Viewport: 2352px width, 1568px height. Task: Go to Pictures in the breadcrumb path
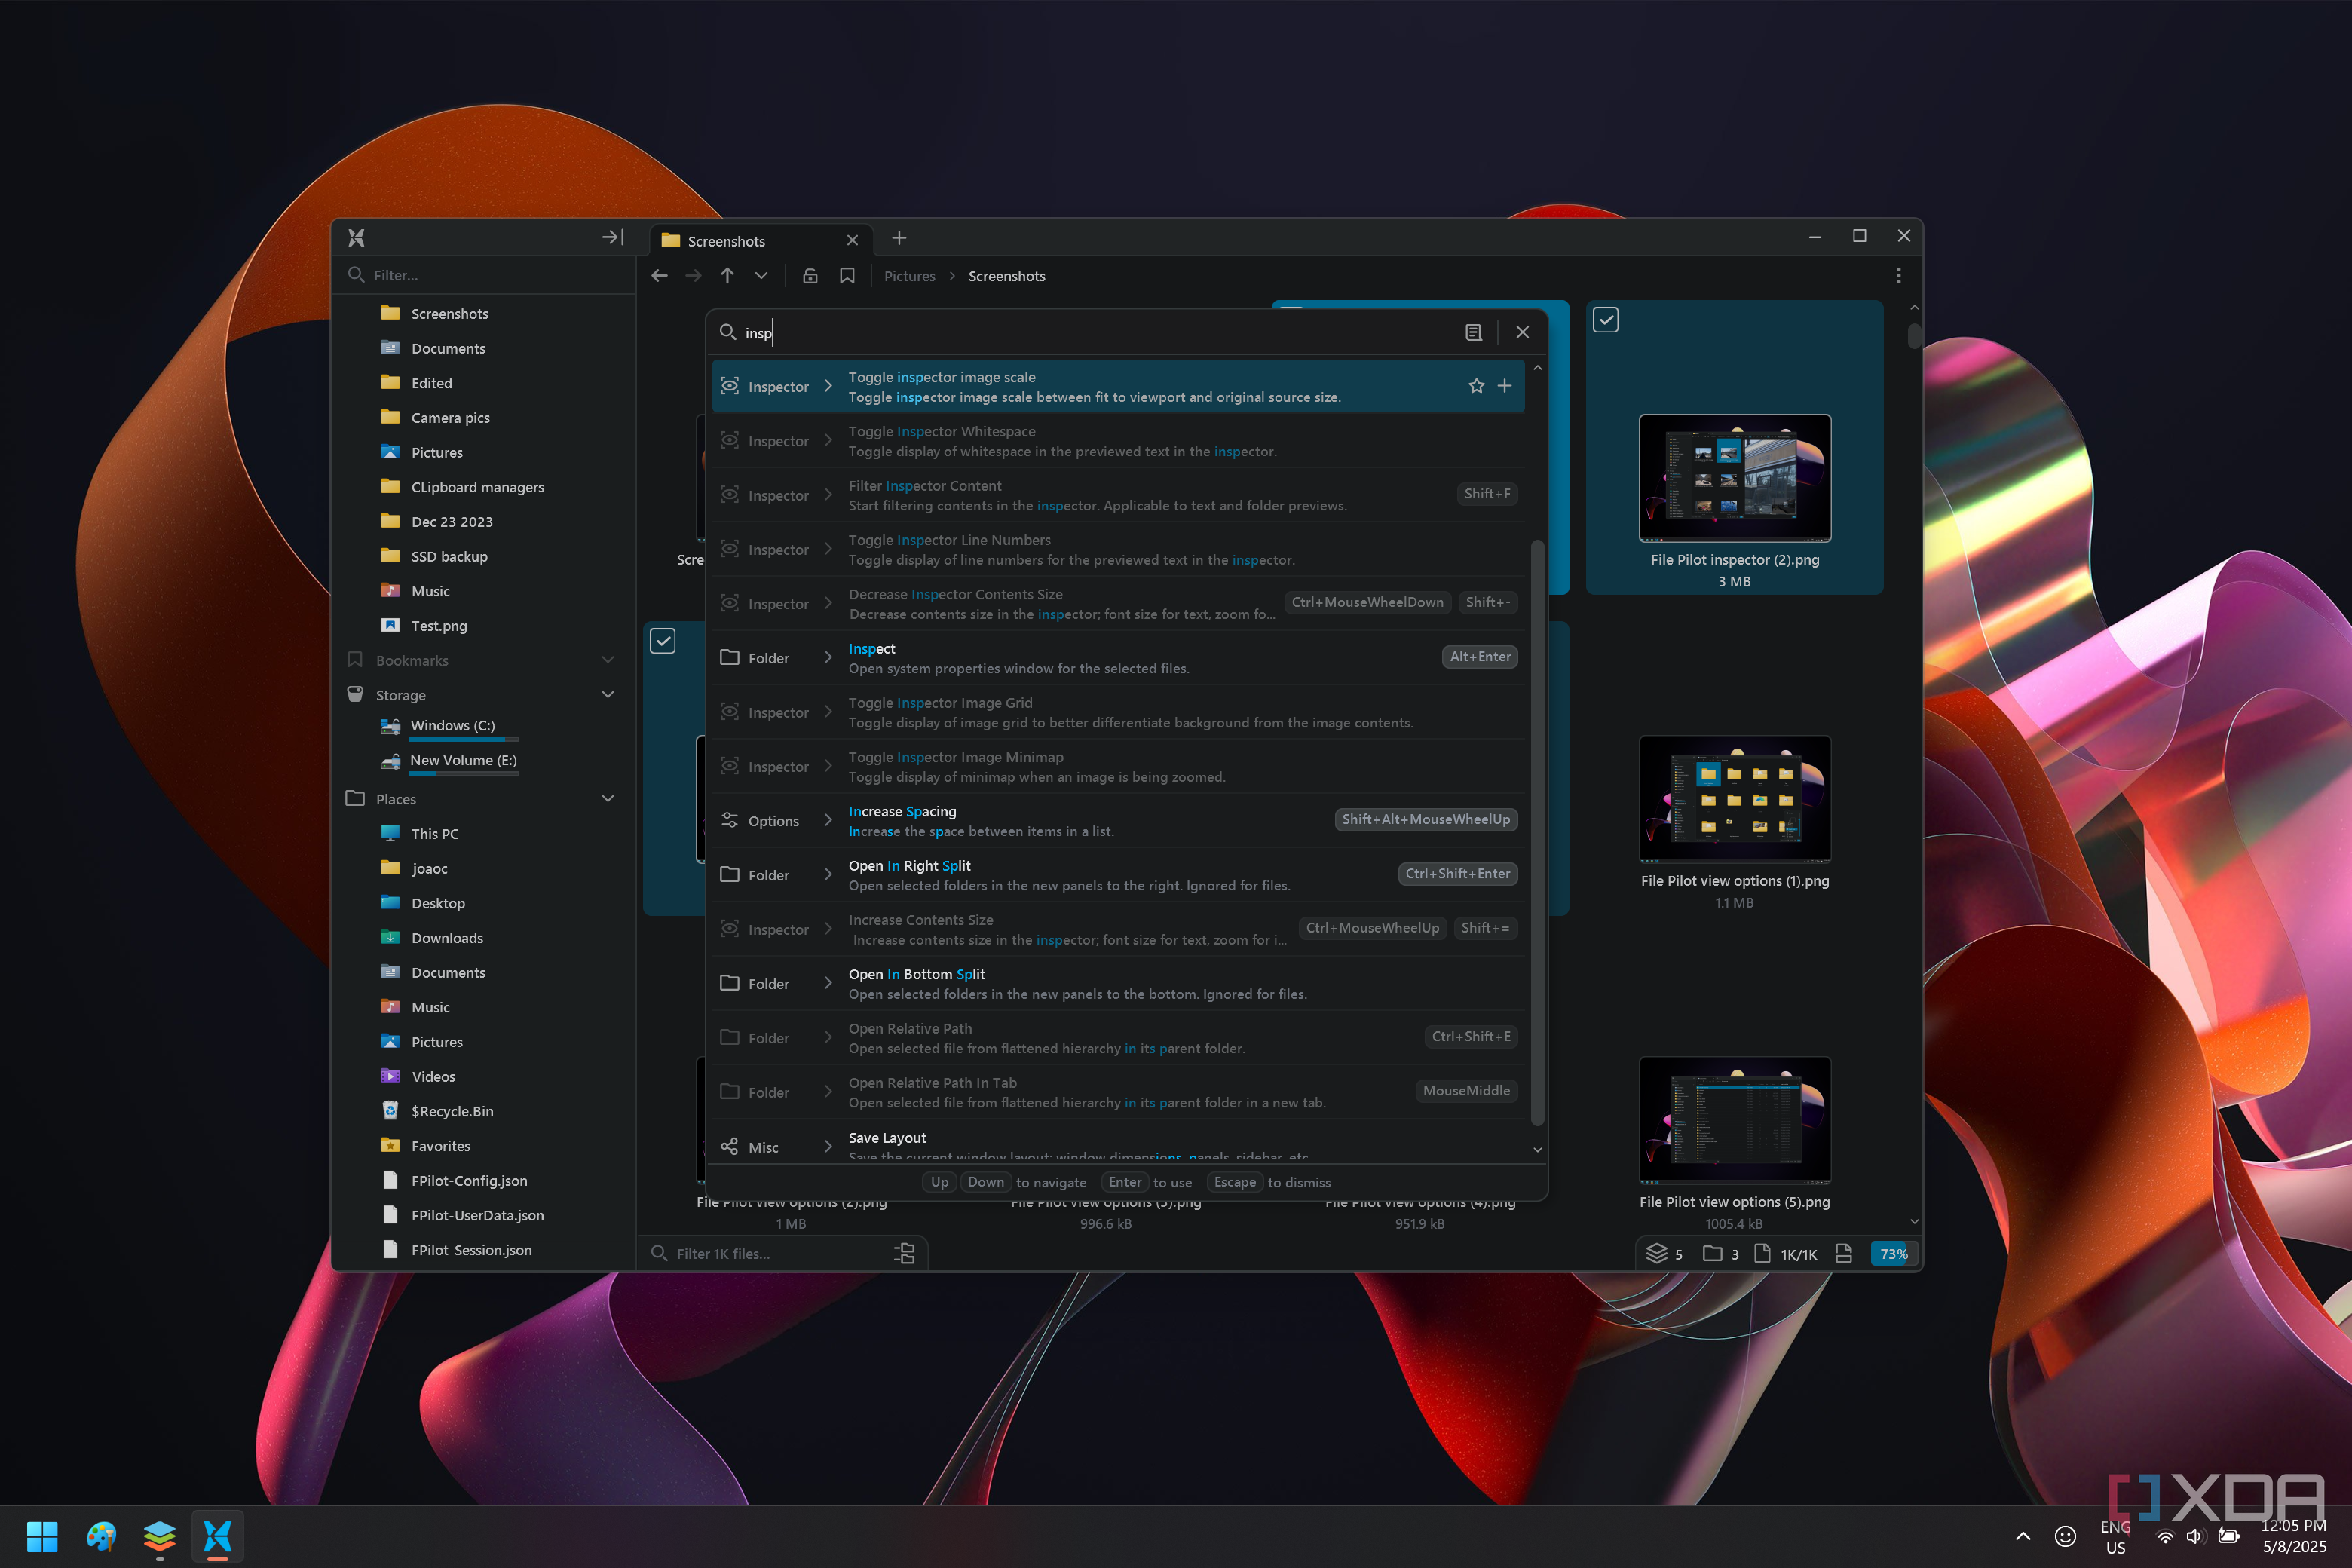tap(909, 276)
